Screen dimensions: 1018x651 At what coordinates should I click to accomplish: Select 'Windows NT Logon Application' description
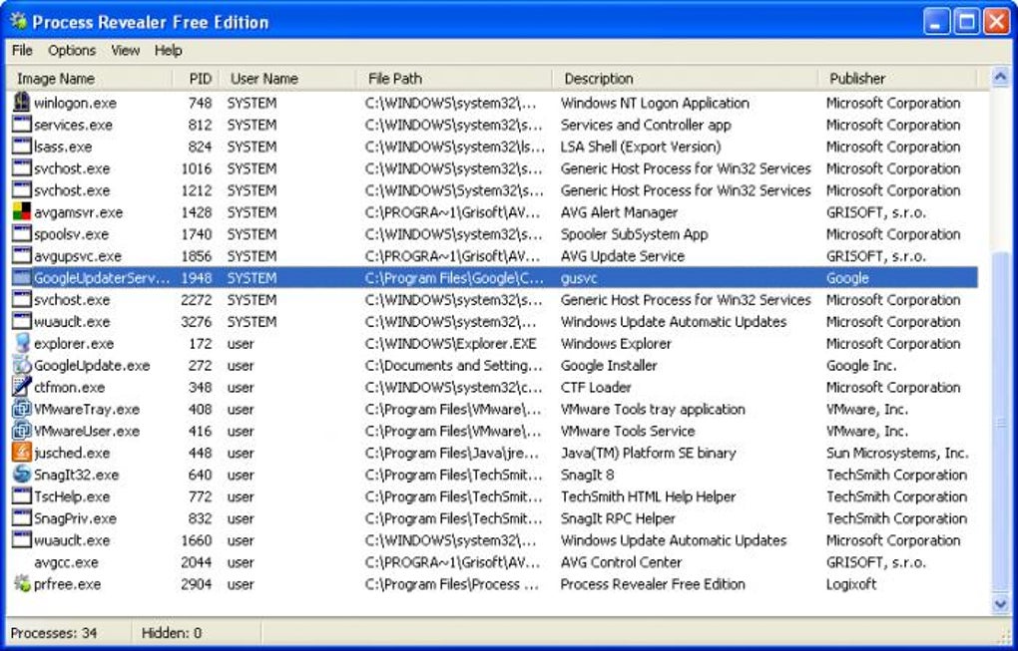pyautogui.click(x=655, y=103)
